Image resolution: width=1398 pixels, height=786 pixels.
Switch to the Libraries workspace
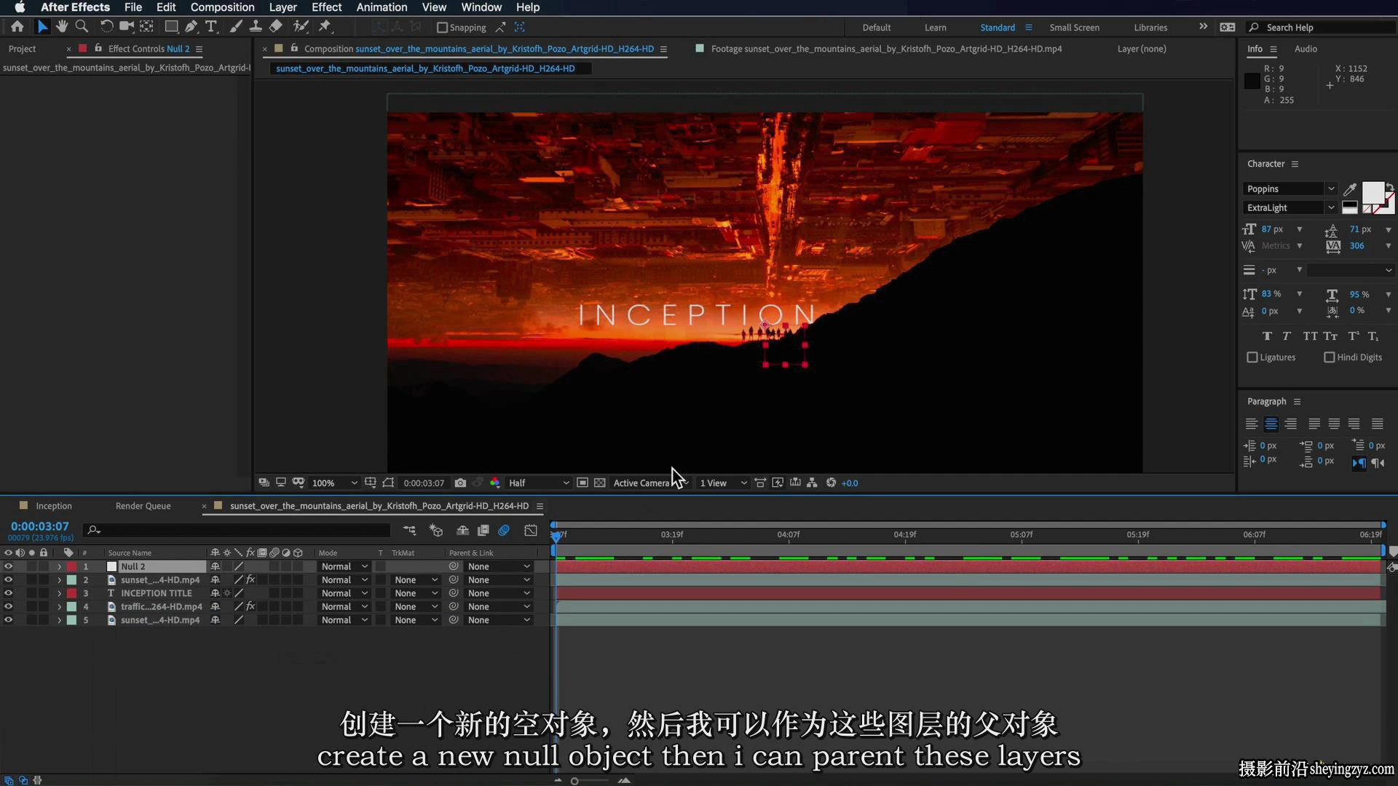[1150, 28]
